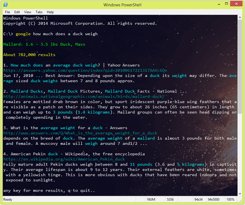
Task: Click 'Mallard: 1.6 - 3.5 lbs Duck, Mass' line
Action: click(x=44, y=44)
